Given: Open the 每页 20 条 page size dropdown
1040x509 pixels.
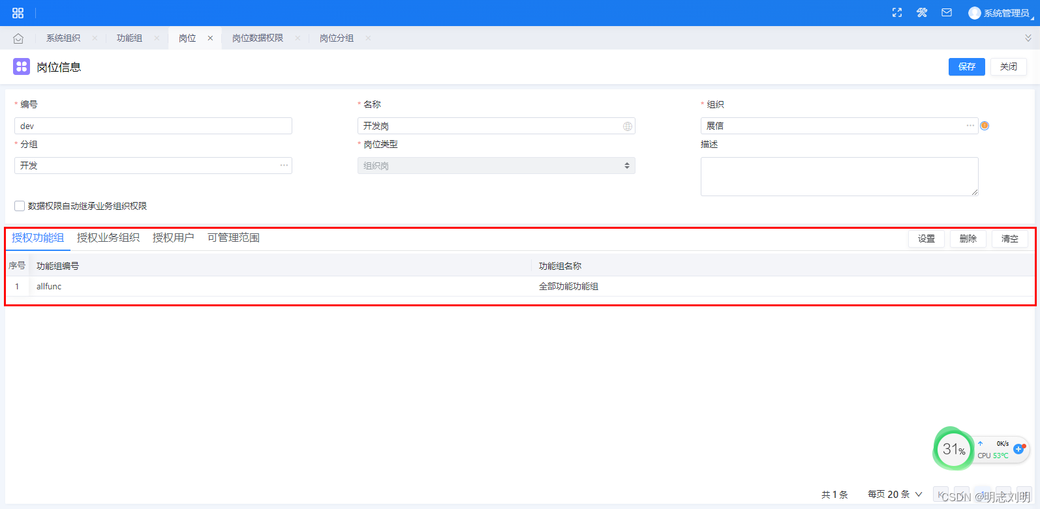Looking at the screenshot, I should click(x=895, y=495).
